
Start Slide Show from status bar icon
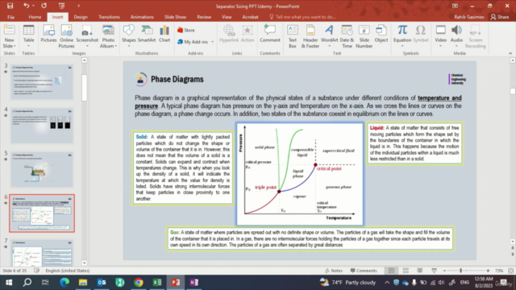tap(434, 271)
